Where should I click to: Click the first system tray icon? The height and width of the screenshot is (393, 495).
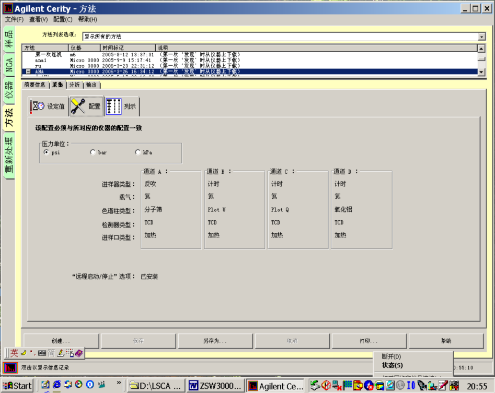tap(315, 385)
